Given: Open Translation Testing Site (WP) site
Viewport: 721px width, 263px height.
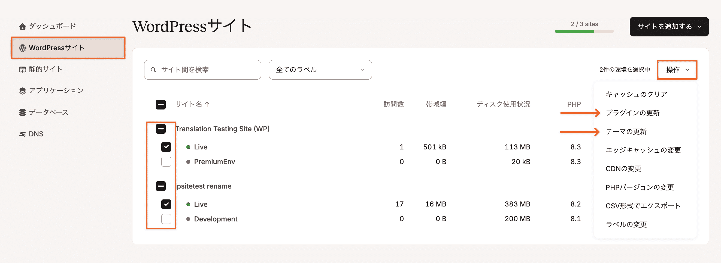Looking at the screenshot, I should point(222,129).
